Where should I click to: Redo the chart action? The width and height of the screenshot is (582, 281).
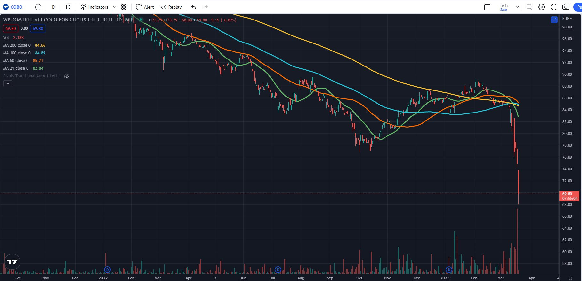[x=206, y=7]
